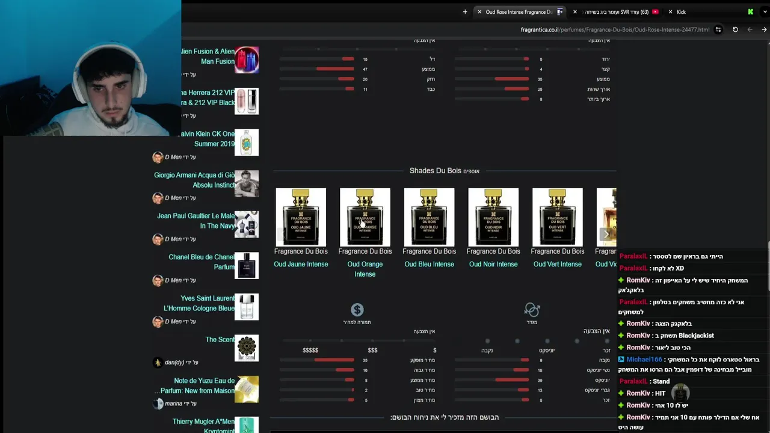Close the Oud Rose Intense Fragrance tab
This screenshot has width=770, height=433.
tap(479, 11)
